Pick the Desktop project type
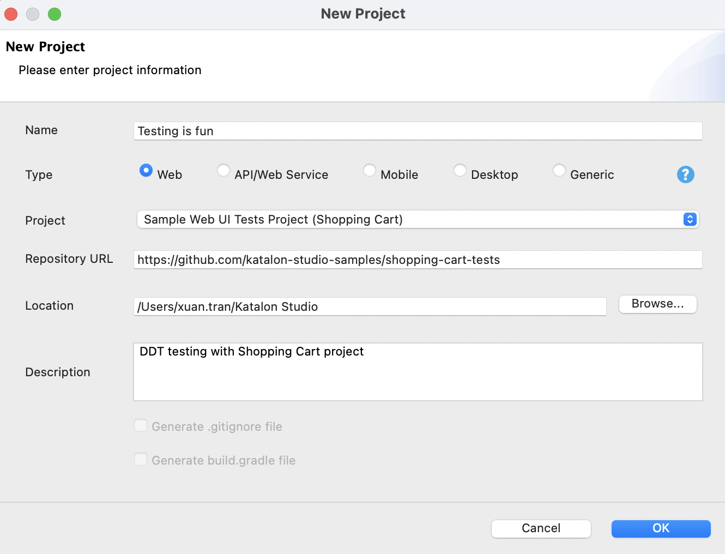 (x=460, y=171)
